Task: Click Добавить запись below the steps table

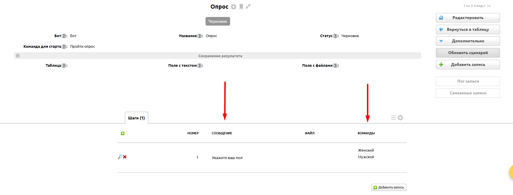Action: click(389, 188)
